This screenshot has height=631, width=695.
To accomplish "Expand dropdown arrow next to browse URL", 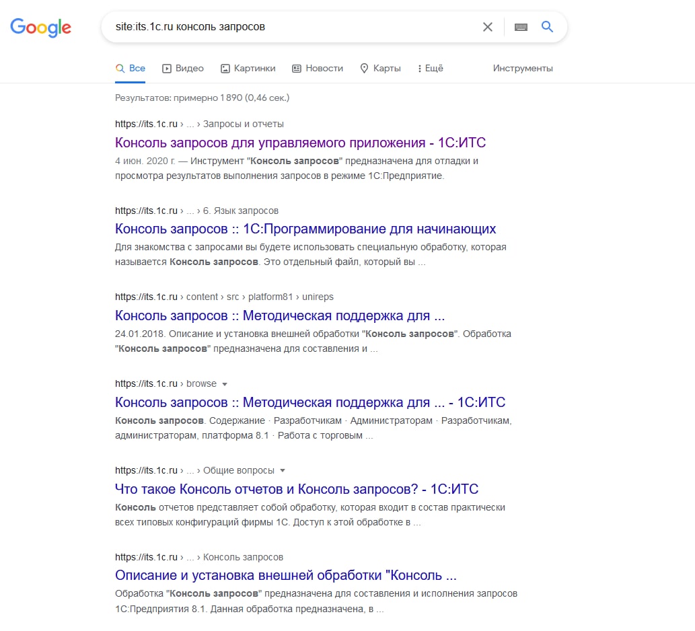I will [225, 384].
